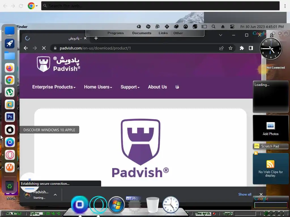This screenshot has height=217, width=290.
Task: Open the Scratch Pad widget
Action: tap(270, 146)
